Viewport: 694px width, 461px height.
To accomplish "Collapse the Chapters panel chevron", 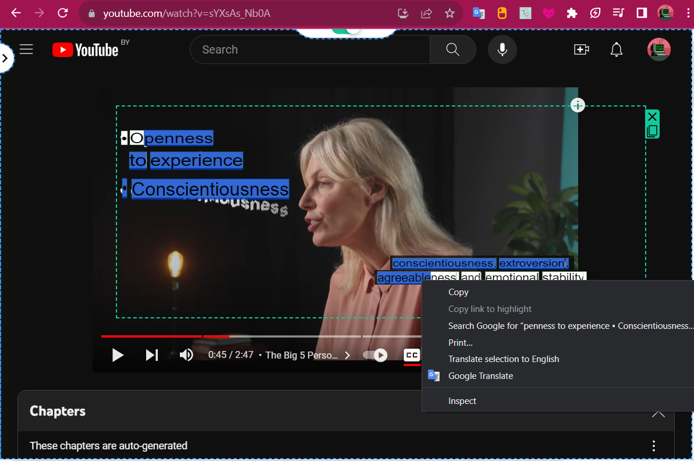I will click(x=658, y=413).
